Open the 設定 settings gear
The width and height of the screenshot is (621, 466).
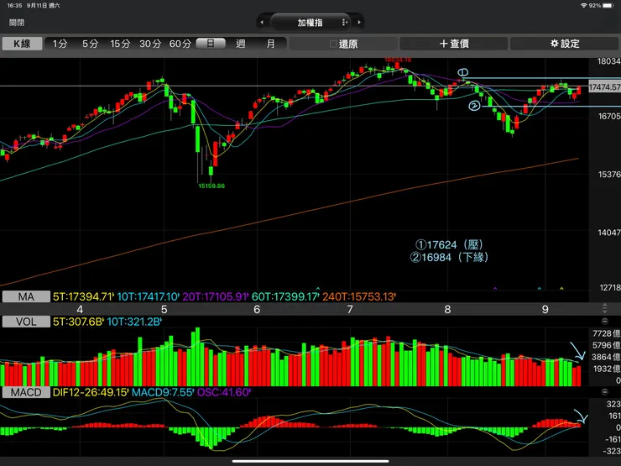tap(565, 44)
